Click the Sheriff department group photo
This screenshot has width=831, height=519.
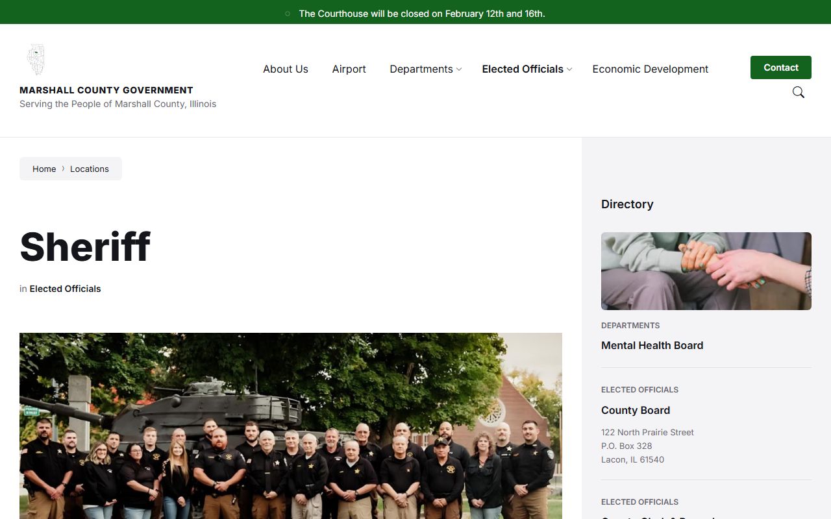[x=291, y=426]
